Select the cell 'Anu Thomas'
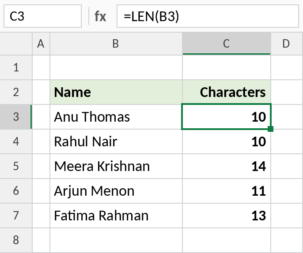303x253 pixels. coord(116,117)
